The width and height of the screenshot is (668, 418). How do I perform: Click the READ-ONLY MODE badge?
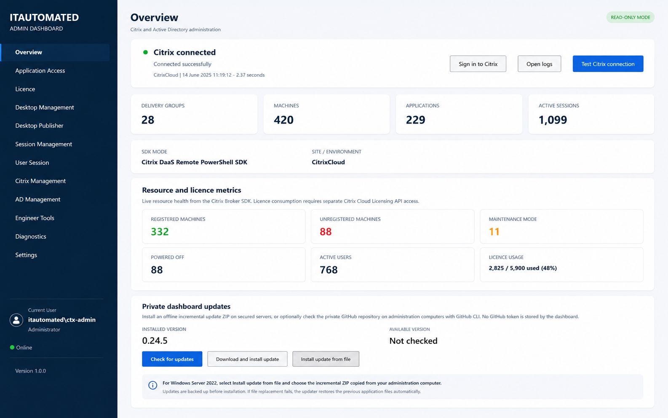point(630,17)
